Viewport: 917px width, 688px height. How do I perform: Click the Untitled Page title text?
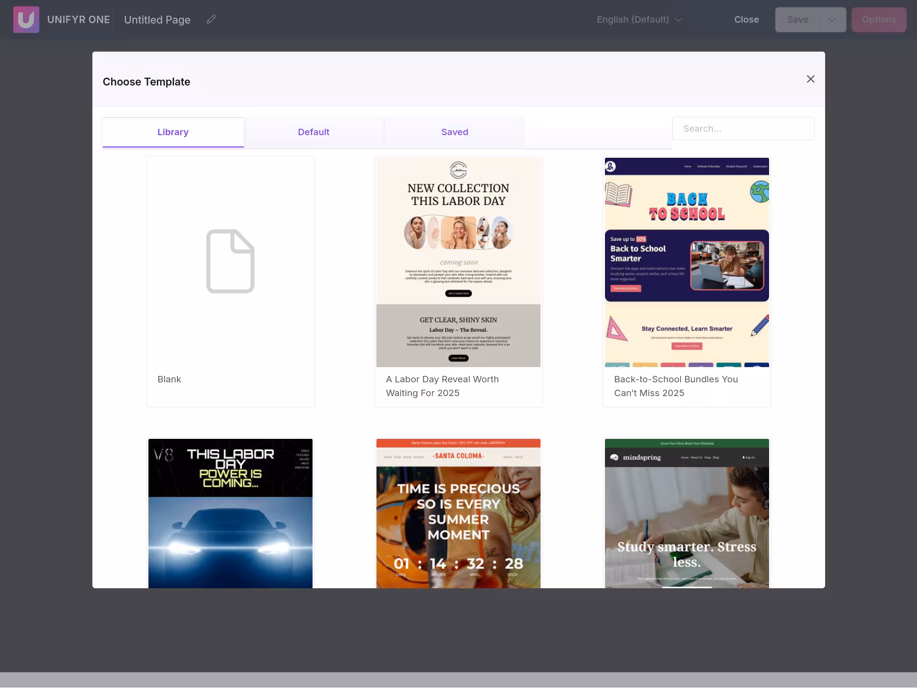(157, 20)
